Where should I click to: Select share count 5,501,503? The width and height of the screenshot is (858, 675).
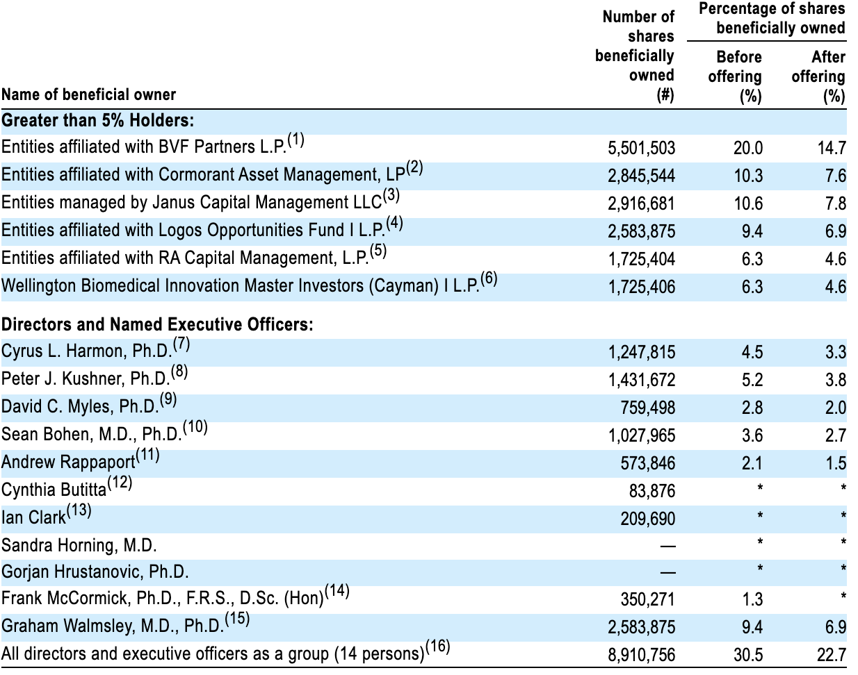coord(641,148)
